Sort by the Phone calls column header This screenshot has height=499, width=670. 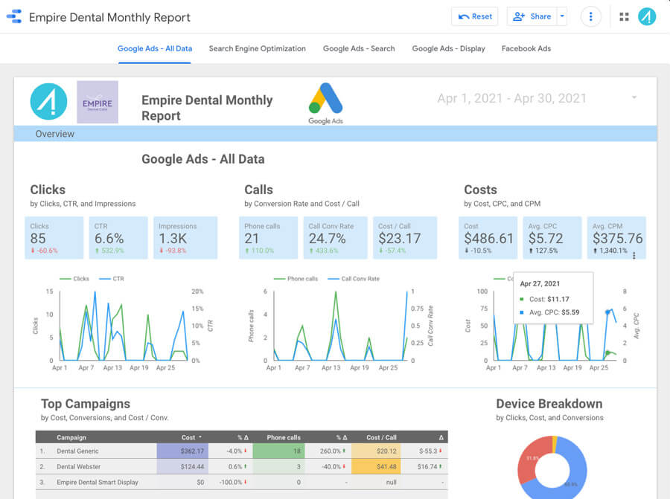pos(284,437)
